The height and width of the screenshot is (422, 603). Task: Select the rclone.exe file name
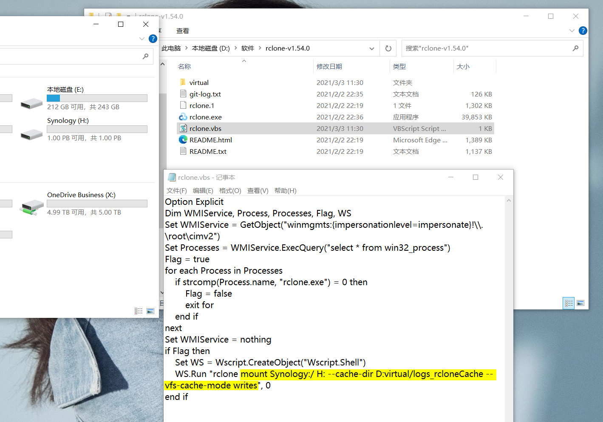pyautogui.click(x=206, y=117)
